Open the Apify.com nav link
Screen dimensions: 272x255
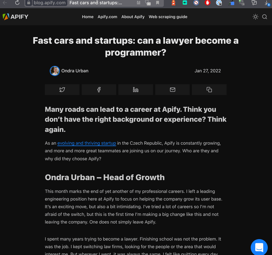(107, 17)
